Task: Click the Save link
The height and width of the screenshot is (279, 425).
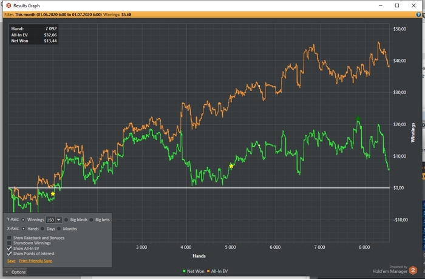Action: click(x=11, y=261)
